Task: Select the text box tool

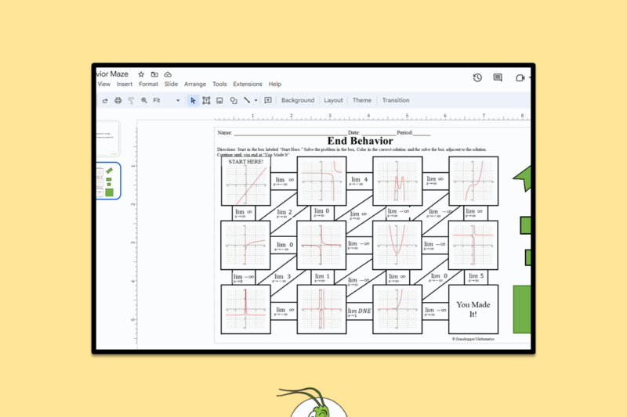Action: coord(206,101)
